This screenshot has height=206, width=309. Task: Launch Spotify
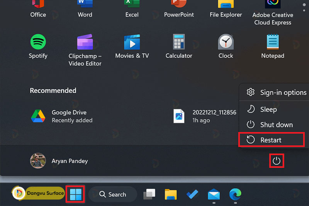[x=38, y=46]
